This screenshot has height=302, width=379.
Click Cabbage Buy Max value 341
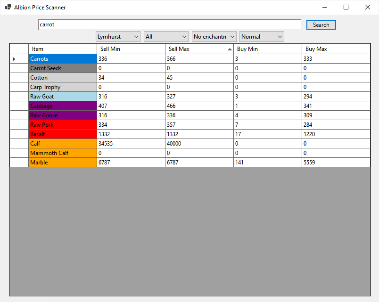(336, 106)
